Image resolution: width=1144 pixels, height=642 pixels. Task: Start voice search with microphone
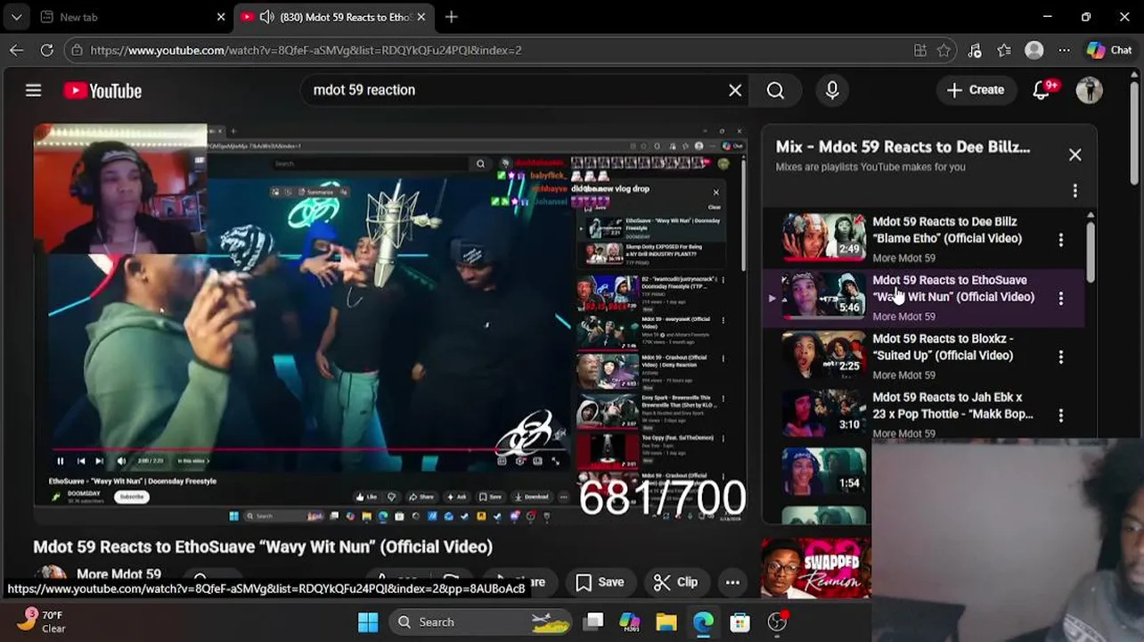[832, 90]
